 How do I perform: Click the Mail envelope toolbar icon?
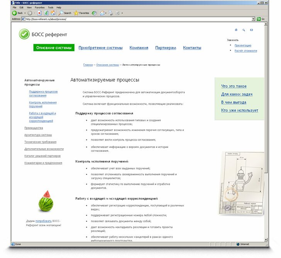click(x=102, y=13)
